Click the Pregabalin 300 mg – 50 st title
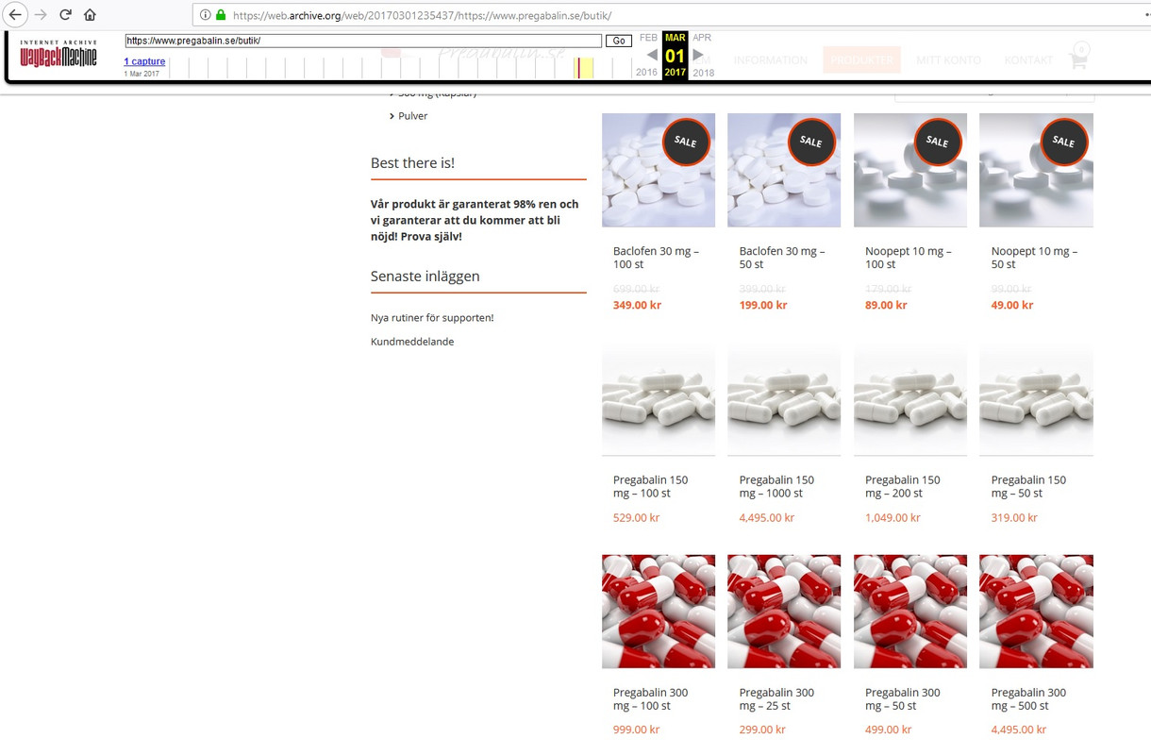1151x755 pixels. coord(903,699)
